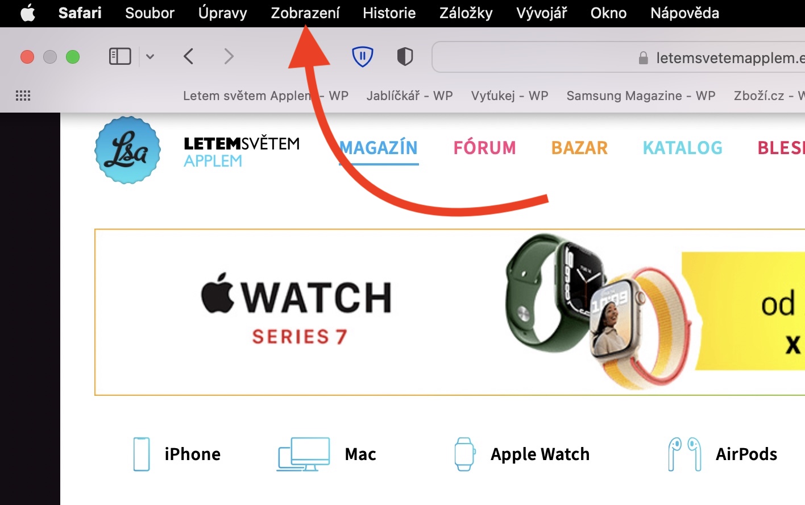Open the BAZAR link
805x505 pixels.
tap(579, 148)
